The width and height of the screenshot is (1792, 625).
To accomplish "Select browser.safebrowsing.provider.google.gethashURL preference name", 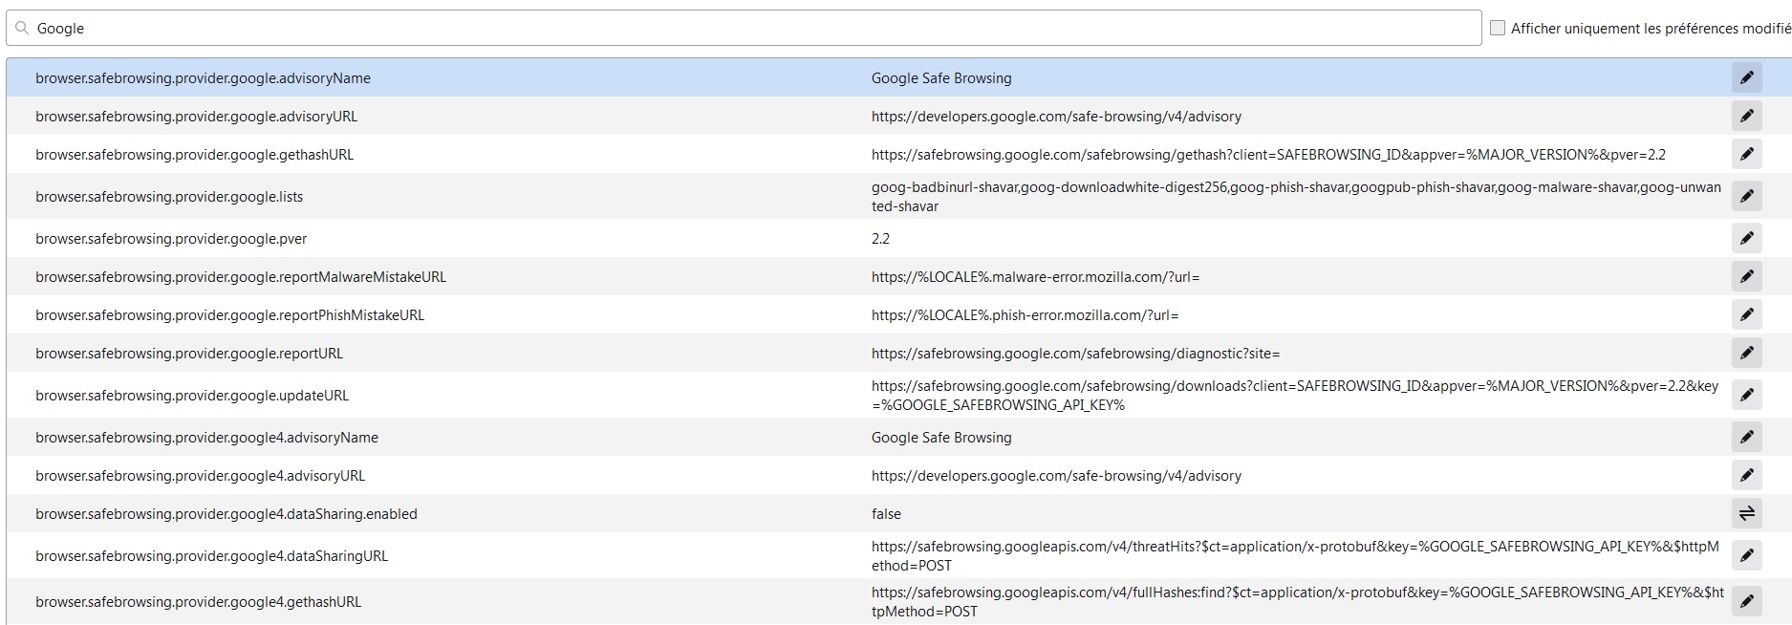I will pos(194,155).
